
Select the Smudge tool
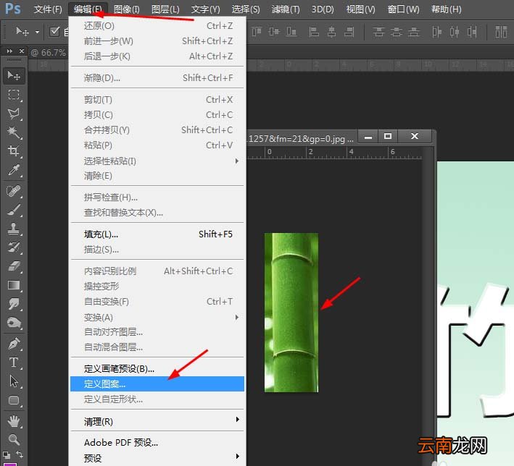coord(14,304)
